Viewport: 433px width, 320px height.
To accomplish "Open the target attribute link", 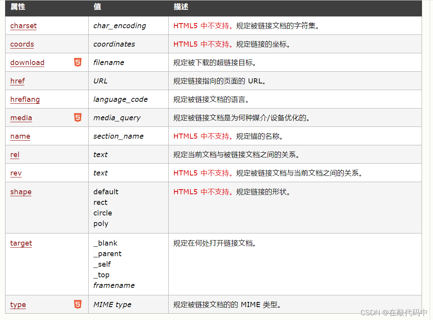I will pyautogui.click(x=21, y=243).
